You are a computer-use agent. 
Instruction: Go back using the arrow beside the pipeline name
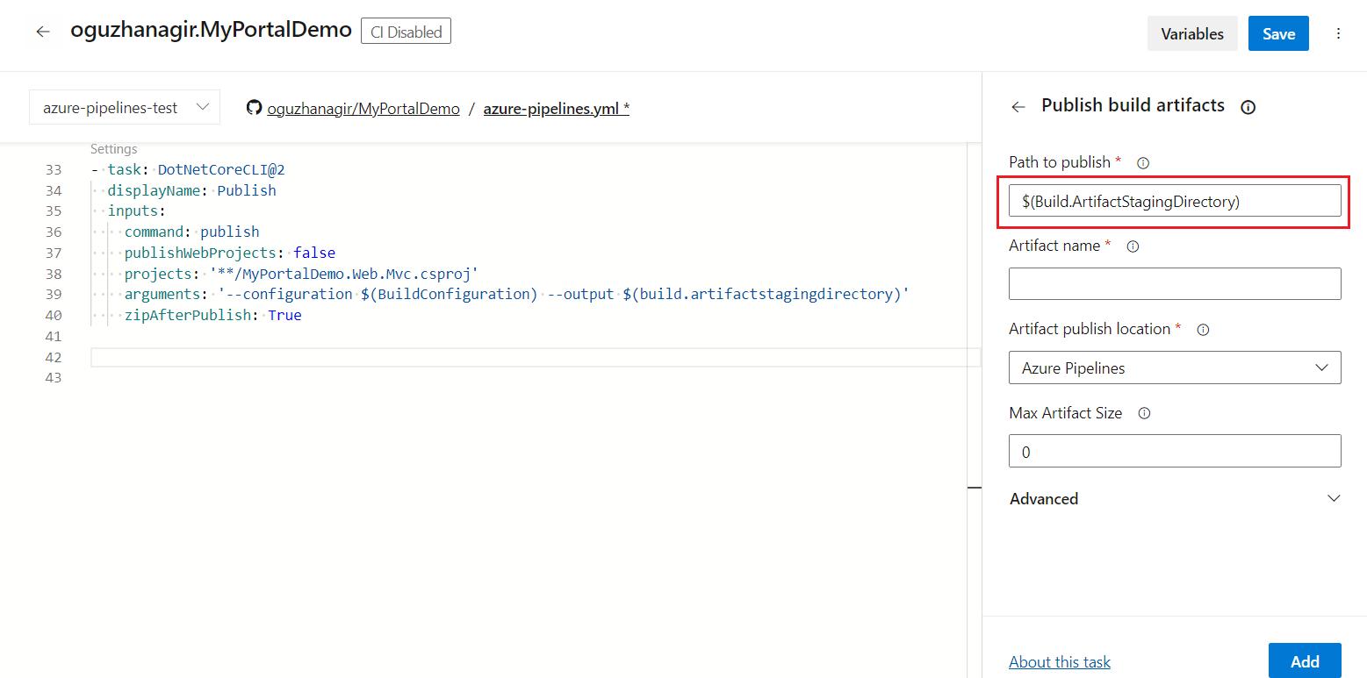click(43, 32)
